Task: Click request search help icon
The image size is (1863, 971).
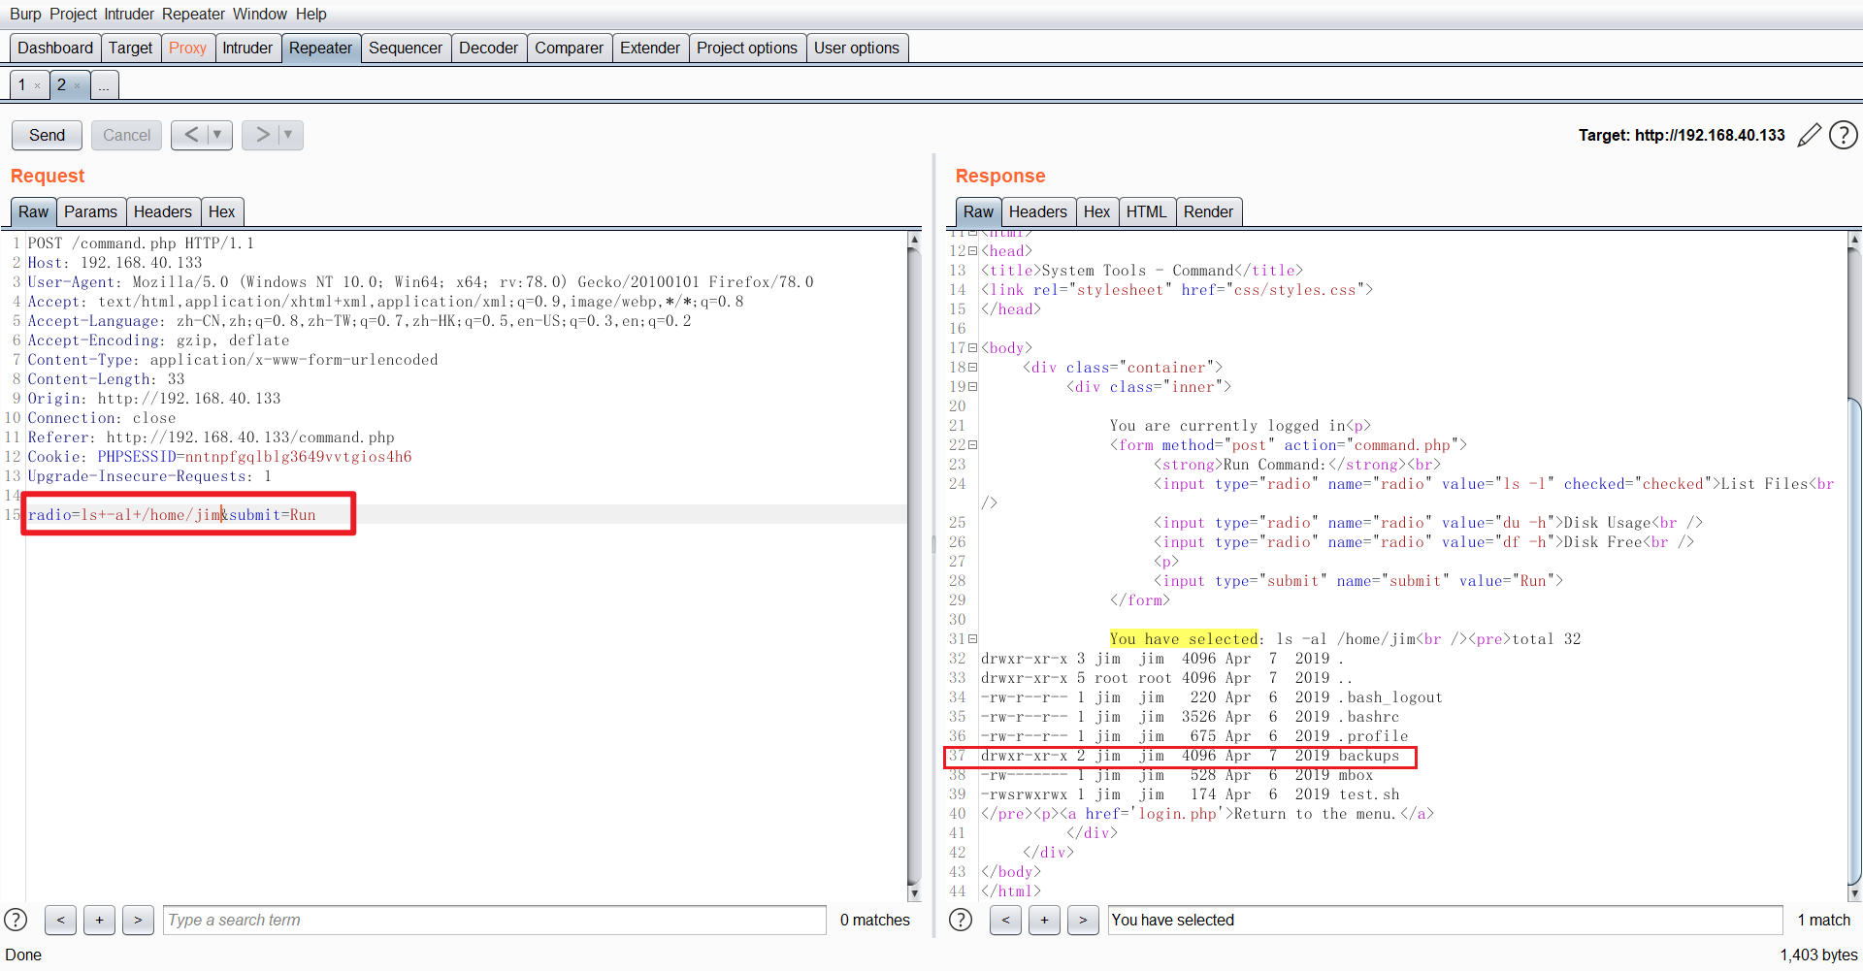Action: [16, 920]
